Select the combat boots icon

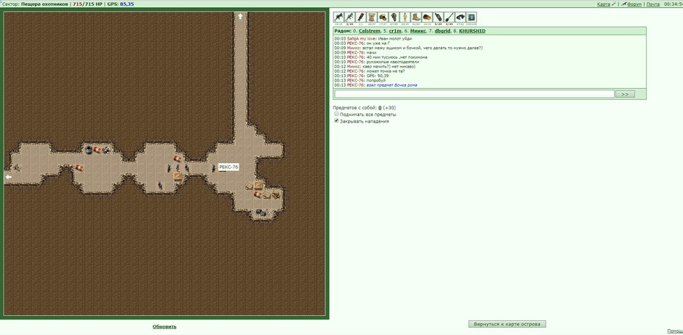coord(416,18)
